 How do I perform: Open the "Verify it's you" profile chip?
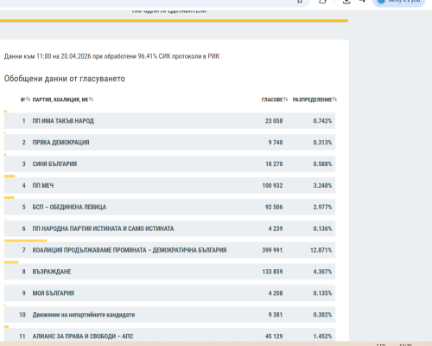click(399, 2)
